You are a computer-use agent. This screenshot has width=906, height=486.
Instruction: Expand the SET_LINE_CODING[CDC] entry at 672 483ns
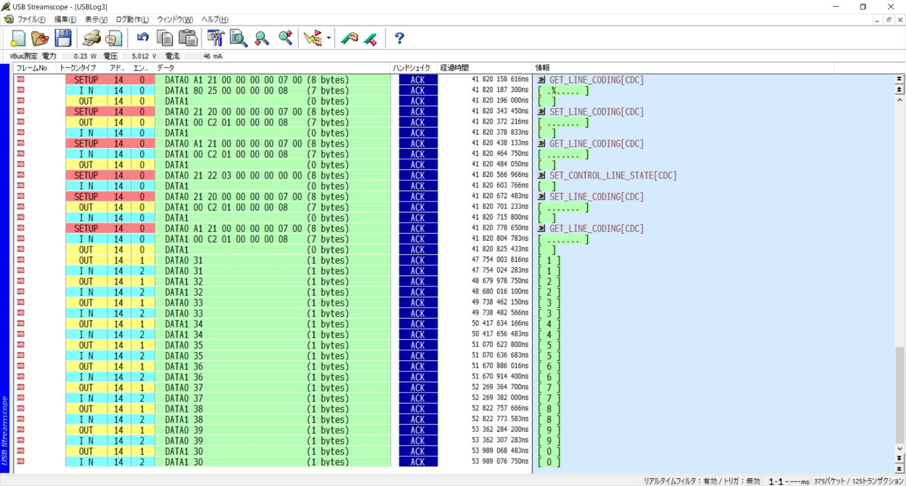[541, 196]
